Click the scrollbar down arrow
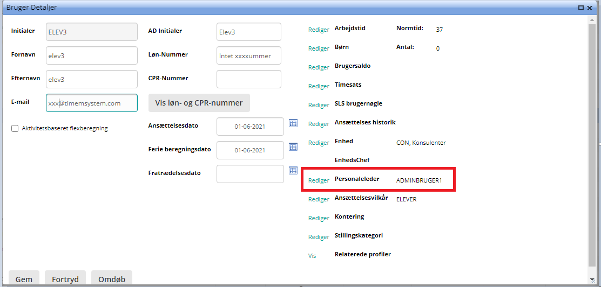The image size is (601, 287). (592, 279)
